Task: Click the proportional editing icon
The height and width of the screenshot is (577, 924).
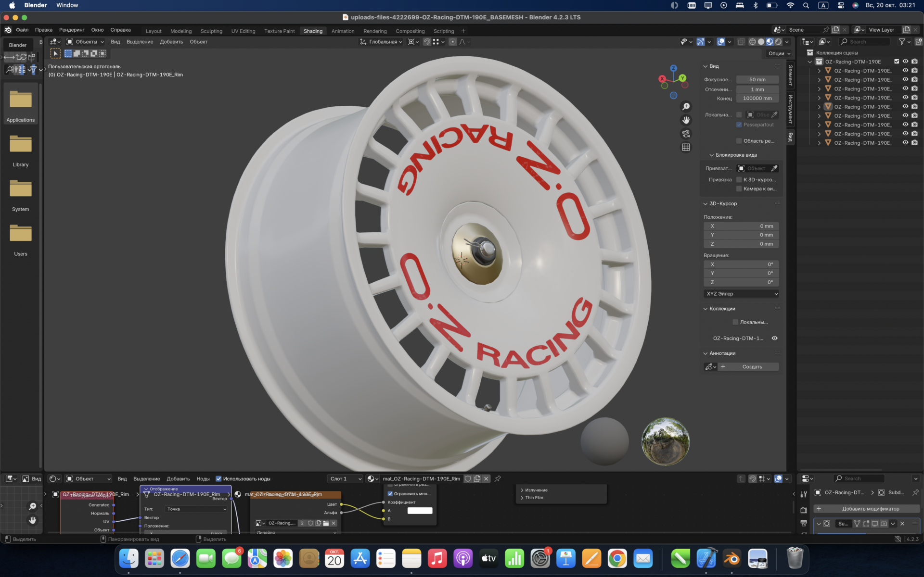Action: (x=452, y=42)
